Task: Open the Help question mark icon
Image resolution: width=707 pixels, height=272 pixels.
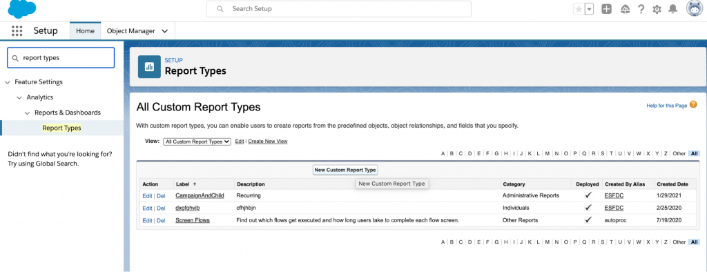Action: (641, 9)
